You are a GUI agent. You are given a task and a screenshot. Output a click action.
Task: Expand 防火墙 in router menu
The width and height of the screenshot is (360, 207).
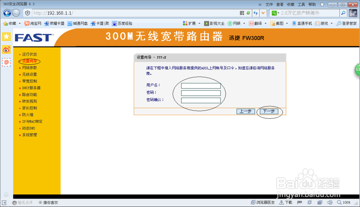28,115
